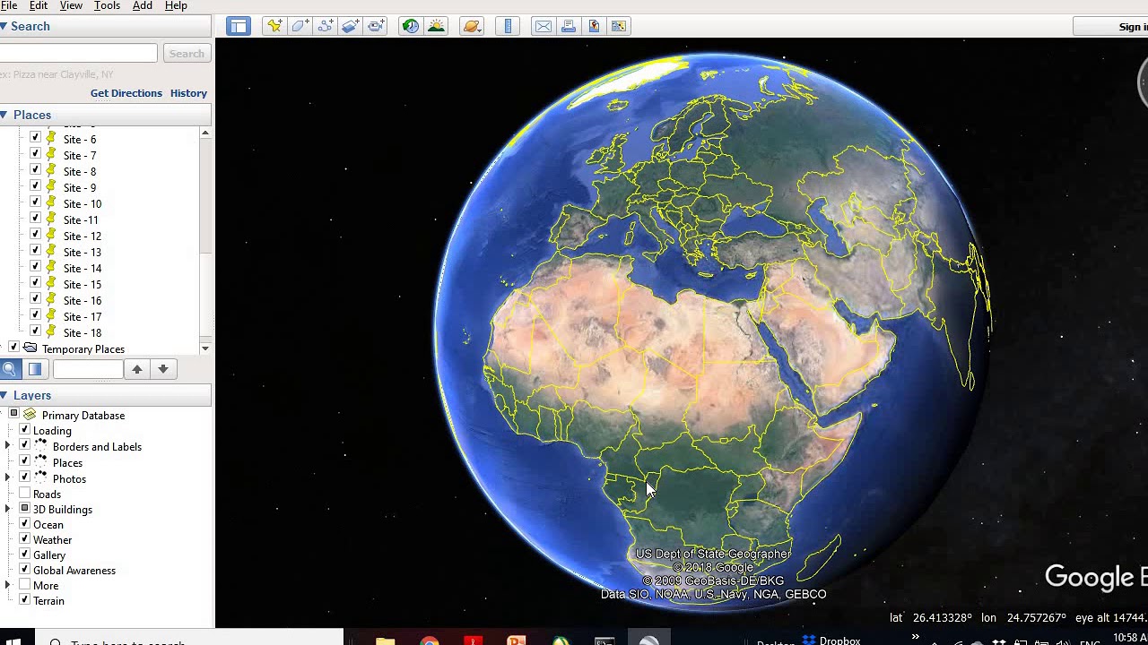
Task: Click the search text field
Action: (x=78, y=54)
